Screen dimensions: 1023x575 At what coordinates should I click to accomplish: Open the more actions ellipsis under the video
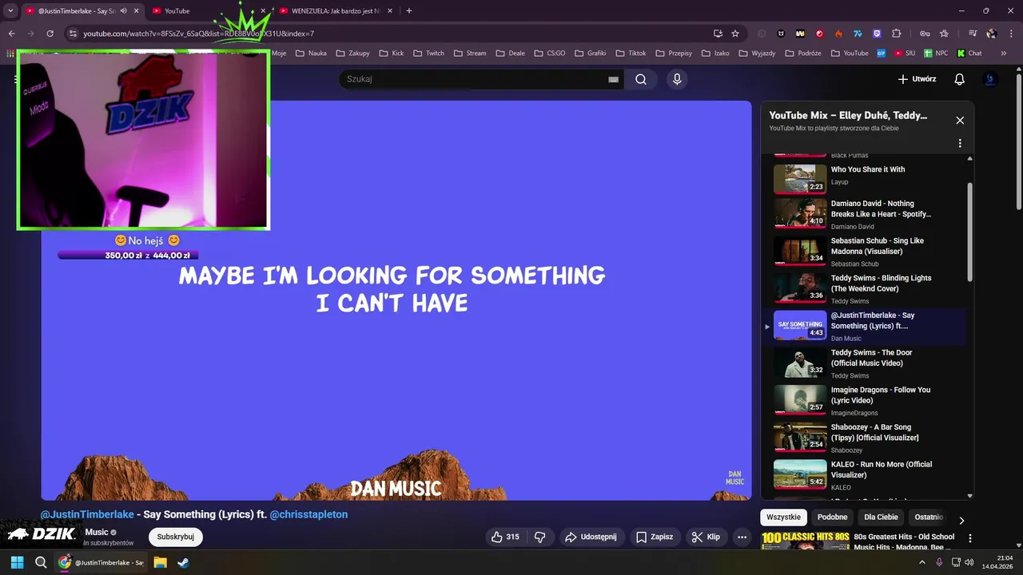(x=742, y=537)
